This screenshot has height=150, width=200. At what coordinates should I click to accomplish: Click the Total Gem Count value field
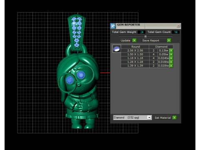[176, 32]
